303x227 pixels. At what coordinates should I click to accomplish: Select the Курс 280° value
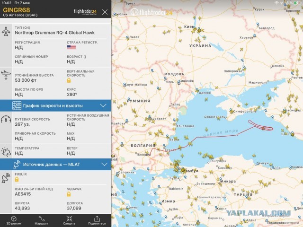[x=72, y=95]
